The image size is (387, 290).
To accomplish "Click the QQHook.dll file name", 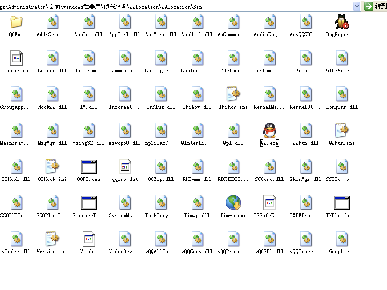I will point(16,180).
